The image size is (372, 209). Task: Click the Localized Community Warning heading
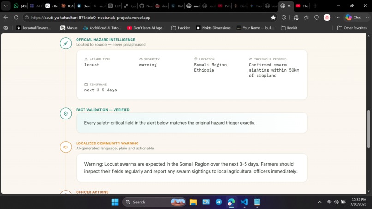click(107, 143)
